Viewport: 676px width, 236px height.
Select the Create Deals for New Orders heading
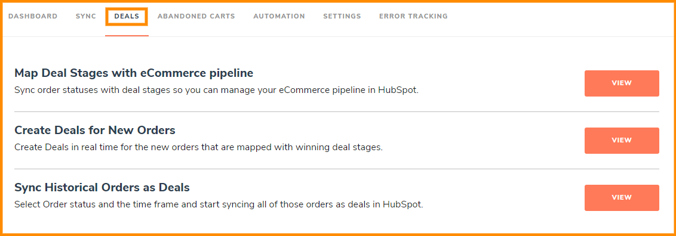coord(95,131)
